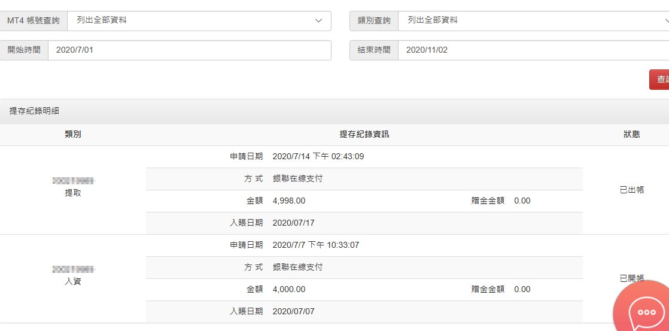Click the 結束時間 date field

533,50
